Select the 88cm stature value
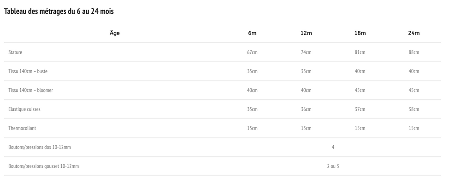The image size is (461, 188). [x=414, y=52]
